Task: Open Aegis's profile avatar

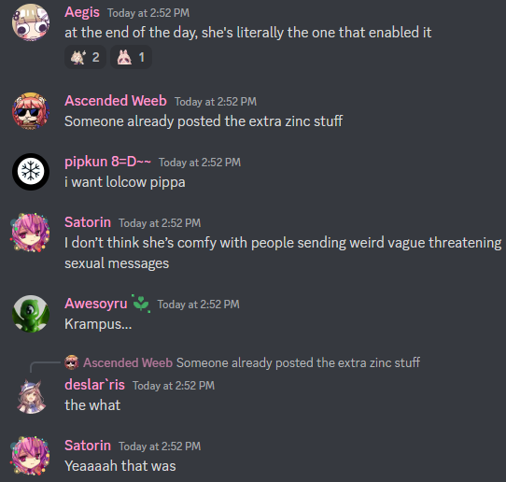Action: [x=31, y=22]
